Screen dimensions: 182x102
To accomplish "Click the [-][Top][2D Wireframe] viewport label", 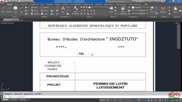I will [x=7, y=23].
